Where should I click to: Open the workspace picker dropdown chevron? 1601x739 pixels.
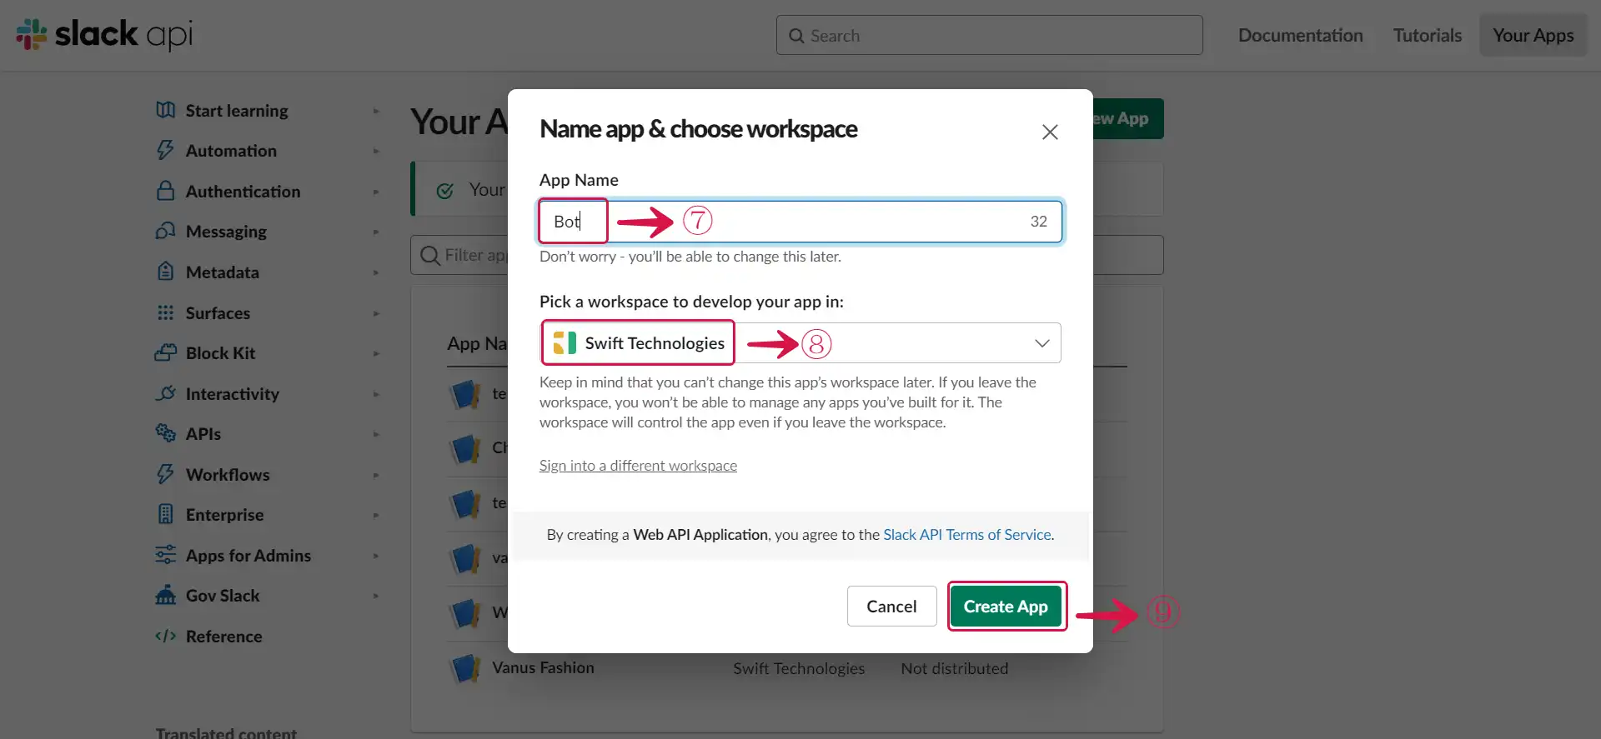[1041, 343]
